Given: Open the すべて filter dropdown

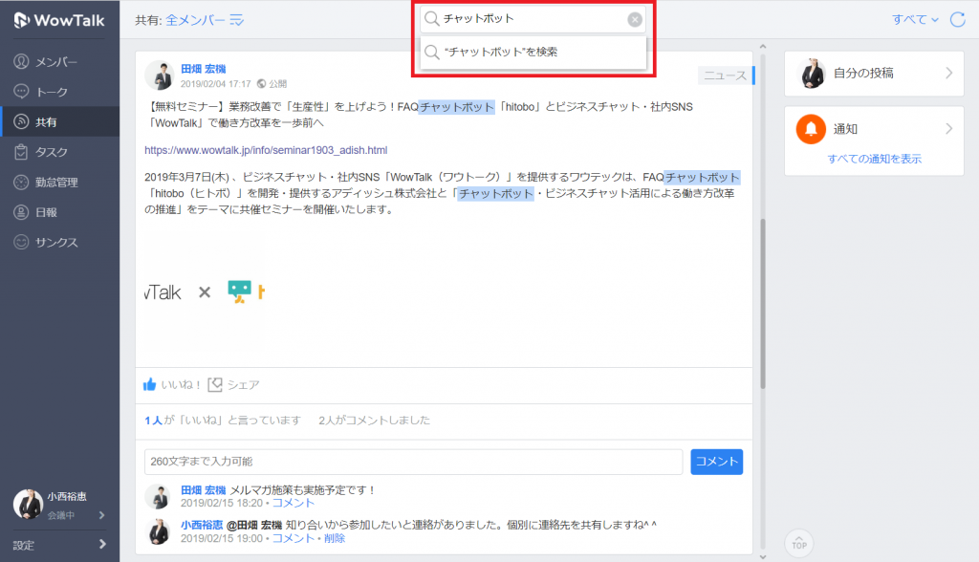Looking at the screenshot, I should 915,19.
